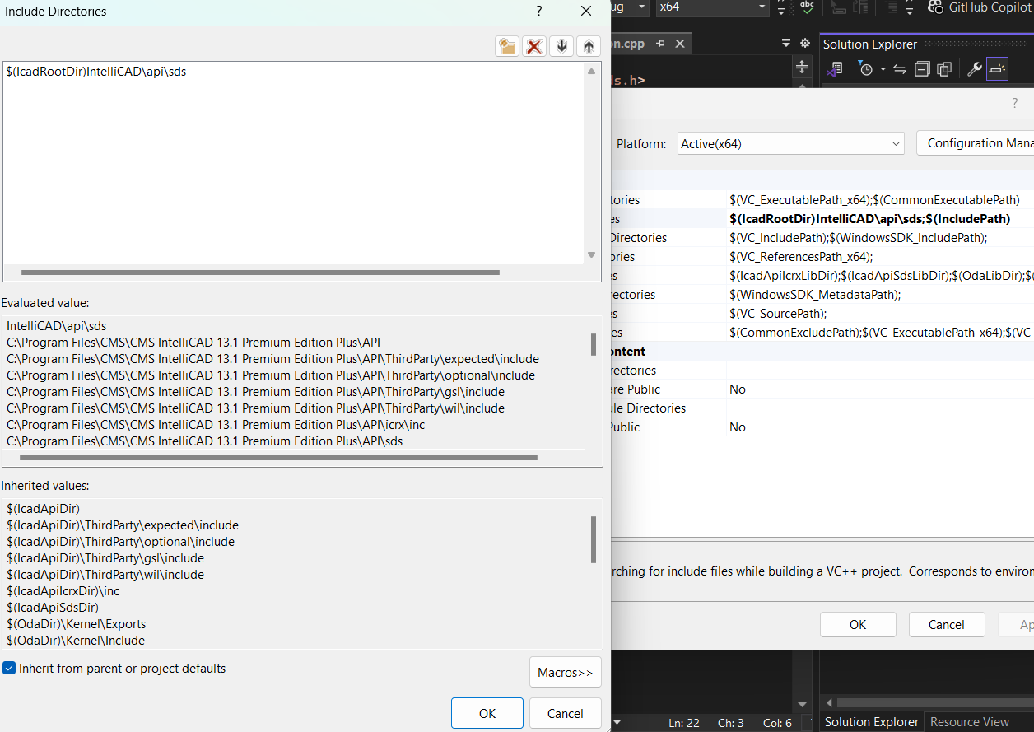Viewport: 1034px width, 732px height.
Task: Switch between solution and folder views
Action: pos(834,70)
